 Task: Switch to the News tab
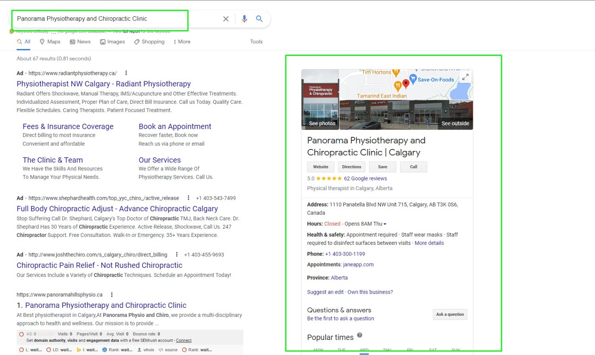click(x=80, y=42)
